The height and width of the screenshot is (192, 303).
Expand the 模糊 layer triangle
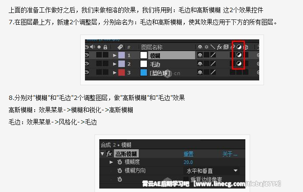coord(114,55)
